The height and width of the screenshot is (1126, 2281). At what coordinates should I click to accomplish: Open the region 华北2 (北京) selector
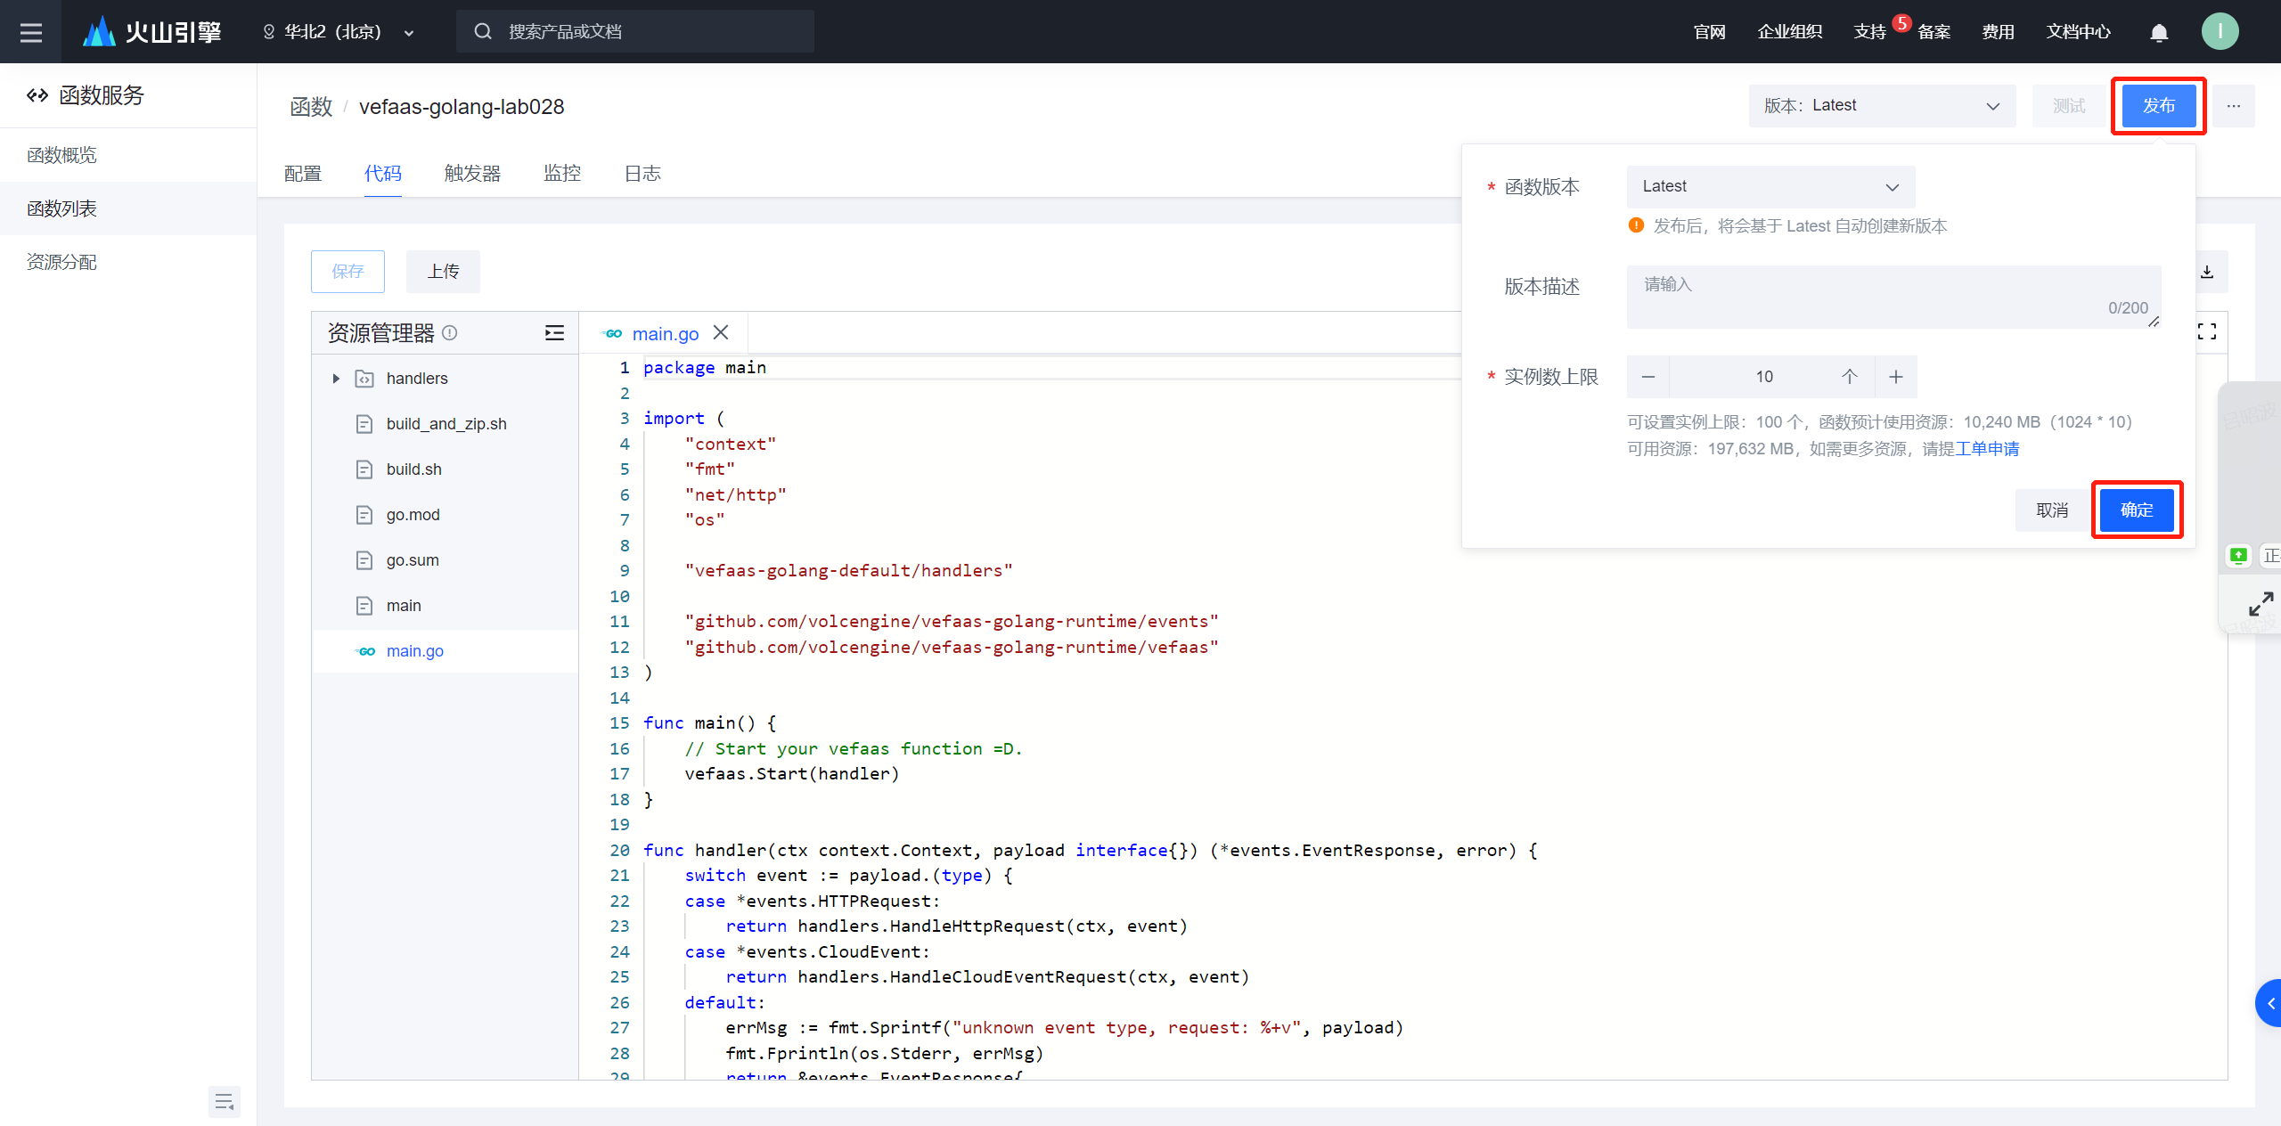[x=339, y=32]
